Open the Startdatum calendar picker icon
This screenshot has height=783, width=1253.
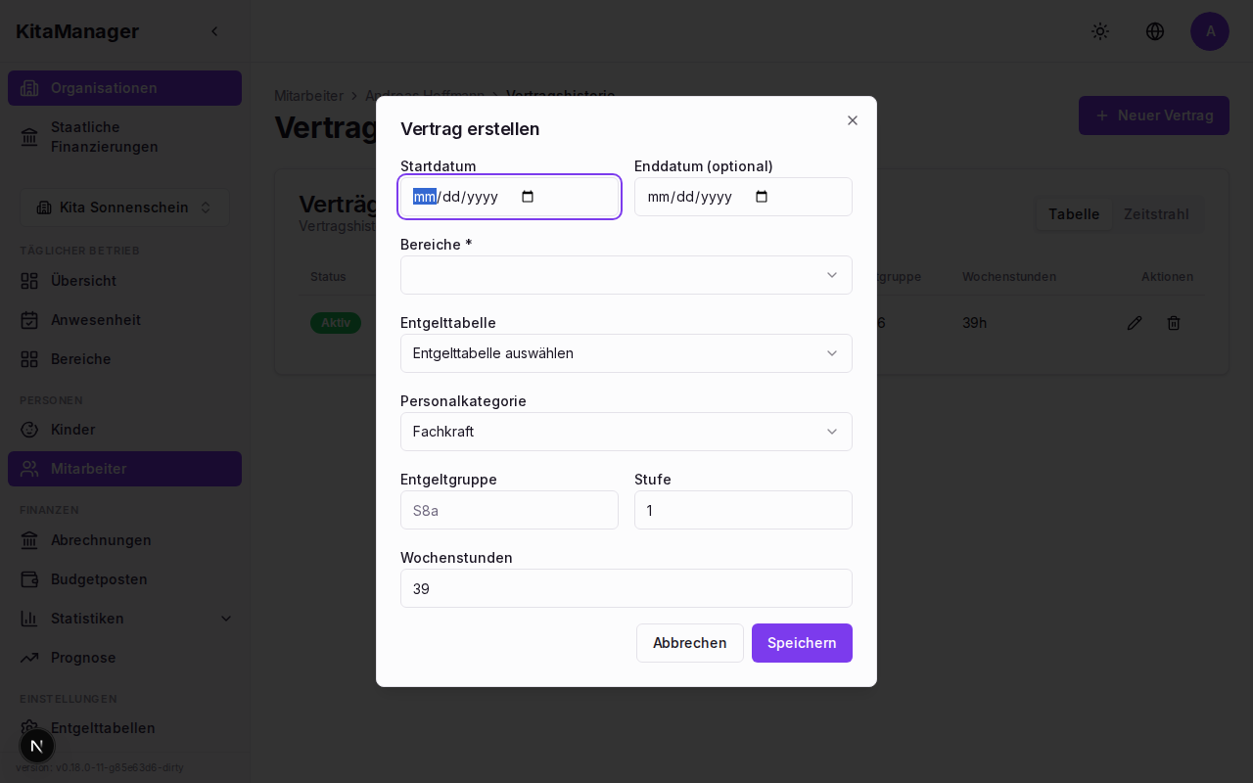tap(528, 197)
